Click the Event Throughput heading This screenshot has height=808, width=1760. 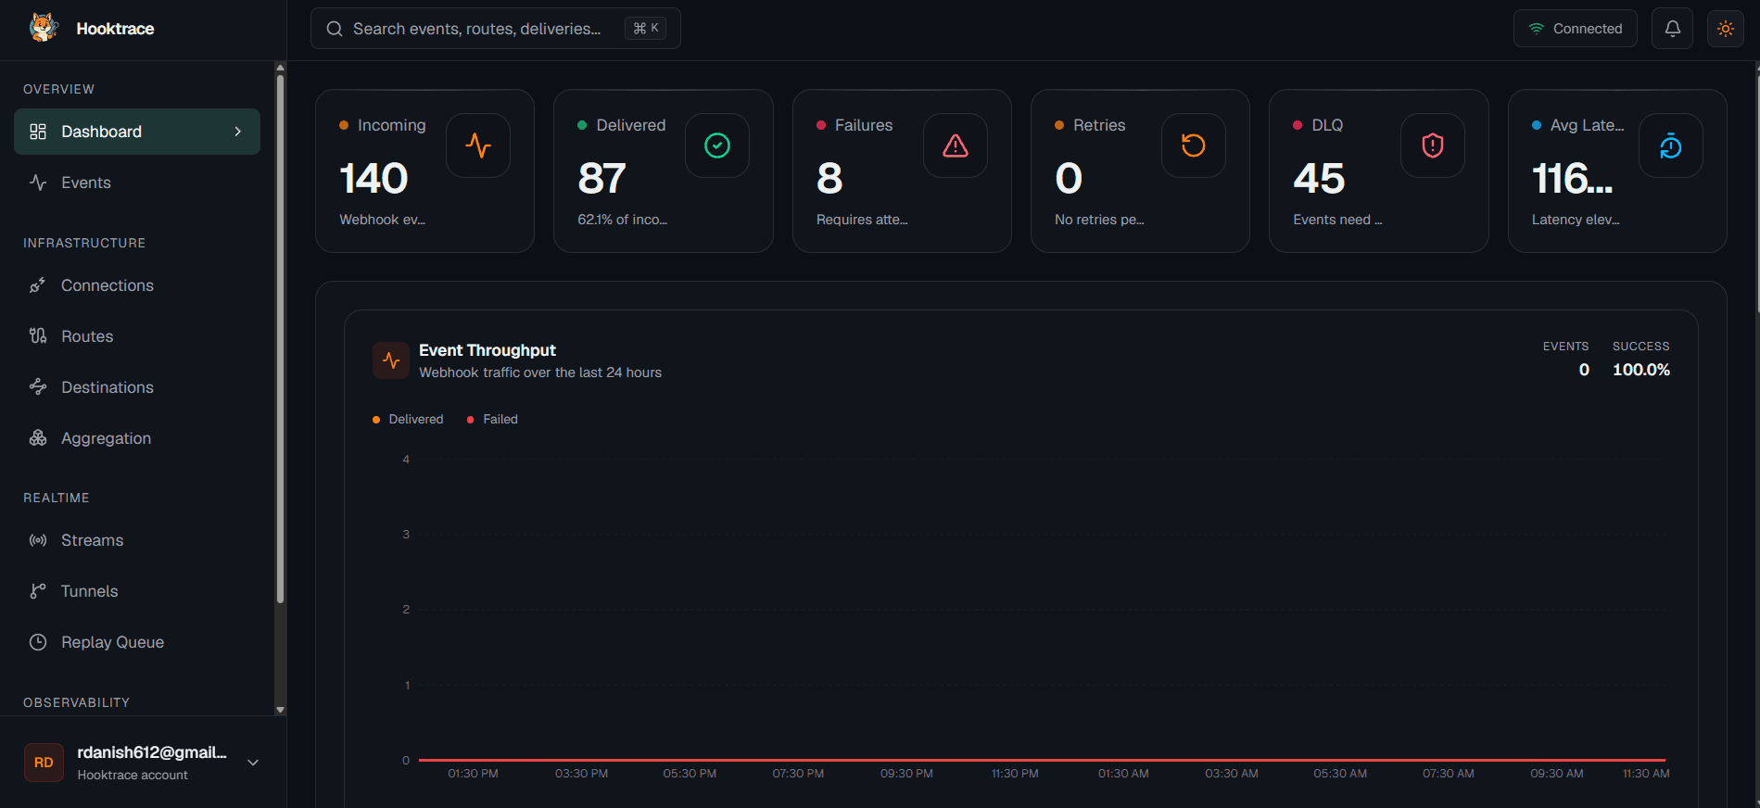[487, 350]
